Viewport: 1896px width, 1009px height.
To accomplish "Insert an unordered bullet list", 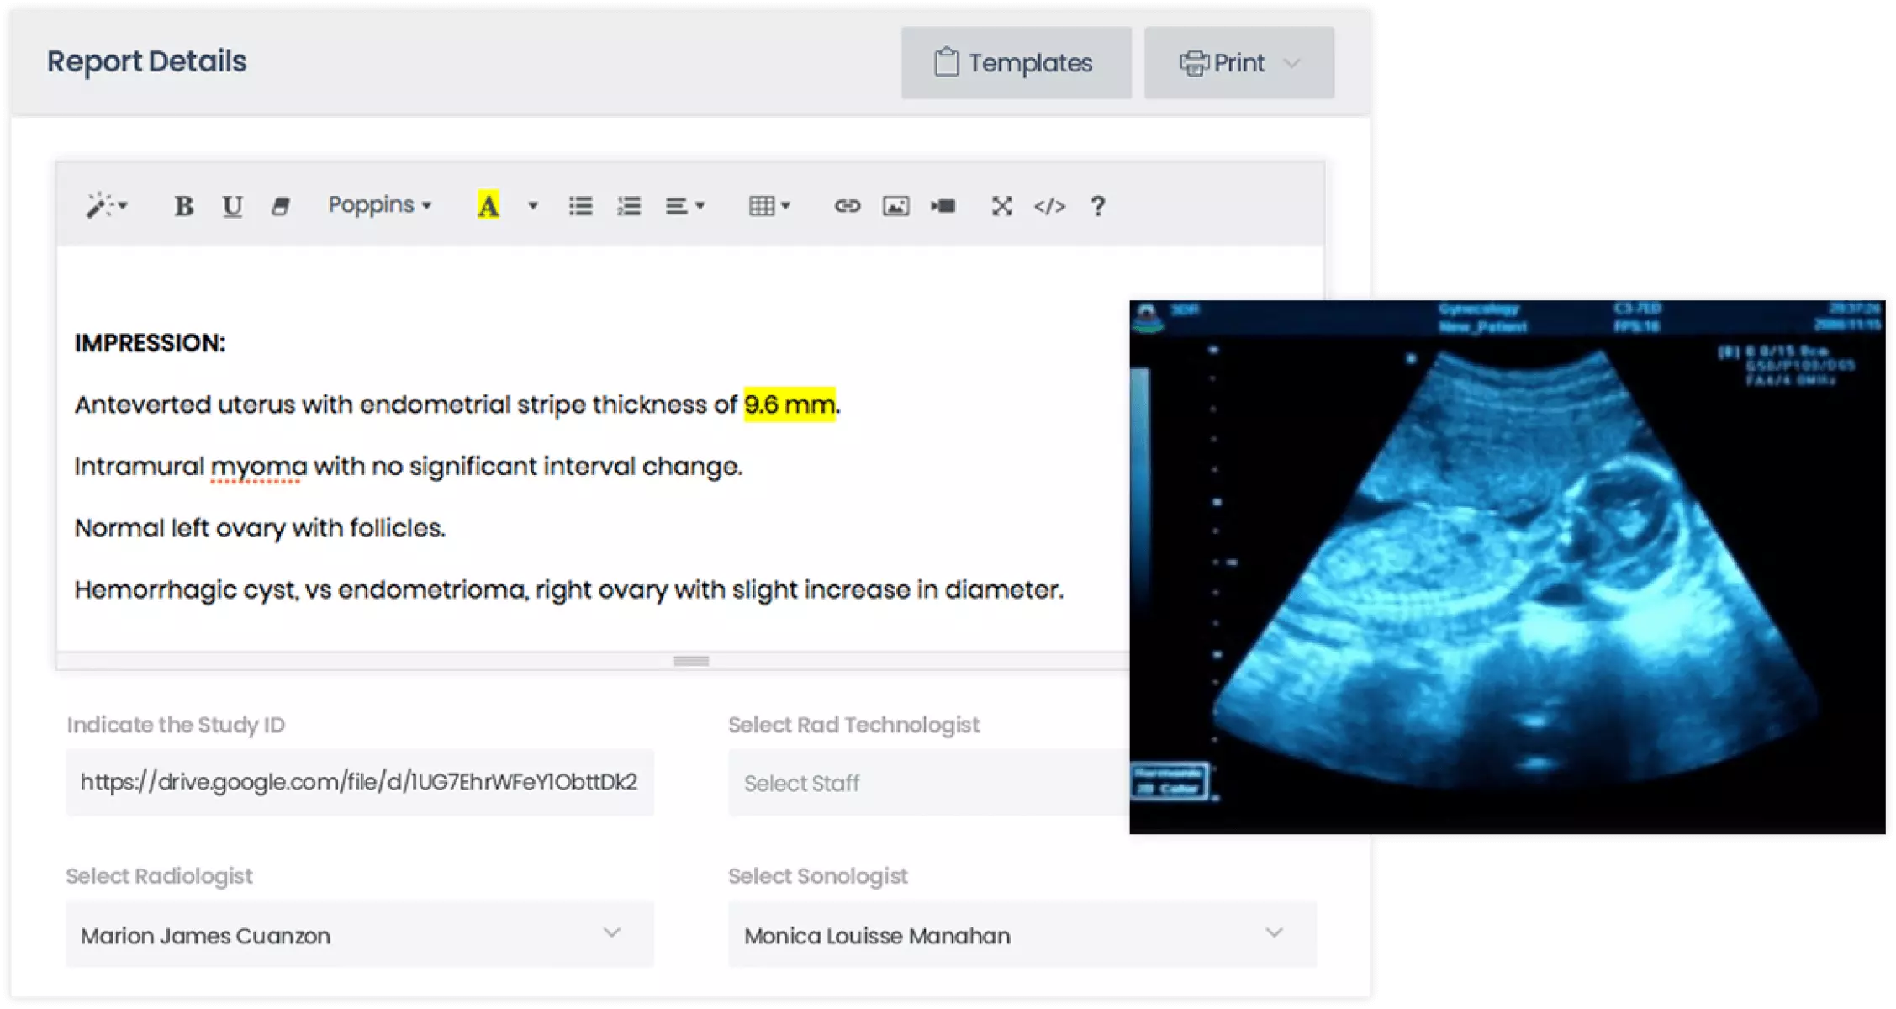I will (580, 204).
